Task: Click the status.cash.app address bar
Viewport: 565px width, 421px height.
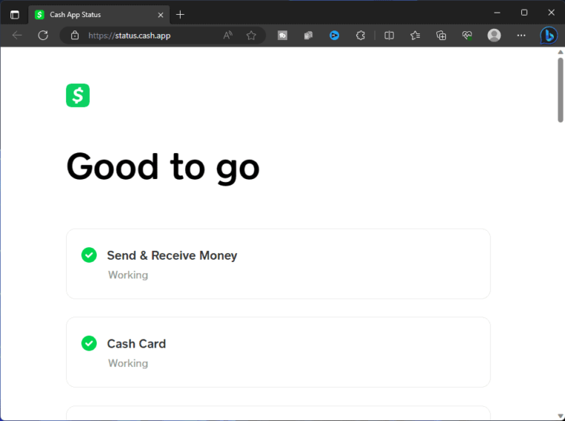Action: [x=149, y=35]
